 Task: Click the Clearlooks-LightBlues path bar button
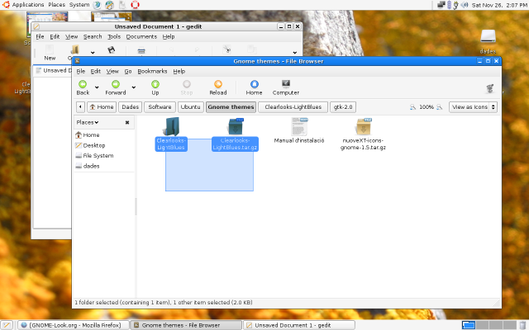[293, 107]
